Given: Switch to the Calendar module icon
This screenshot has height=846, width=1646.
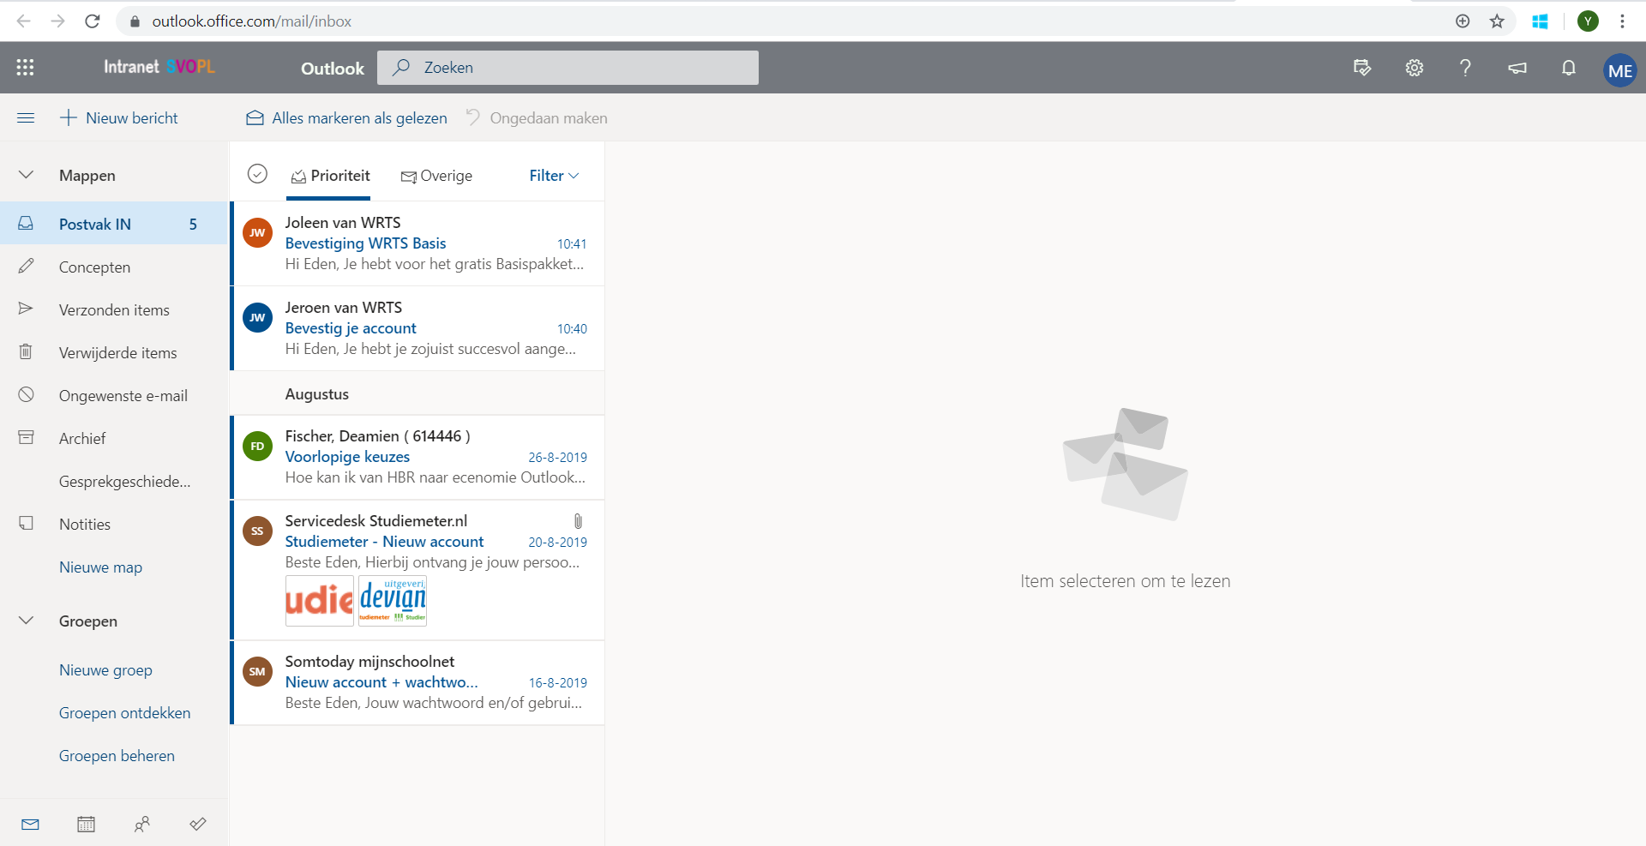Looking at the screenshot, I should pyautogui.click(x=86, y=824).
